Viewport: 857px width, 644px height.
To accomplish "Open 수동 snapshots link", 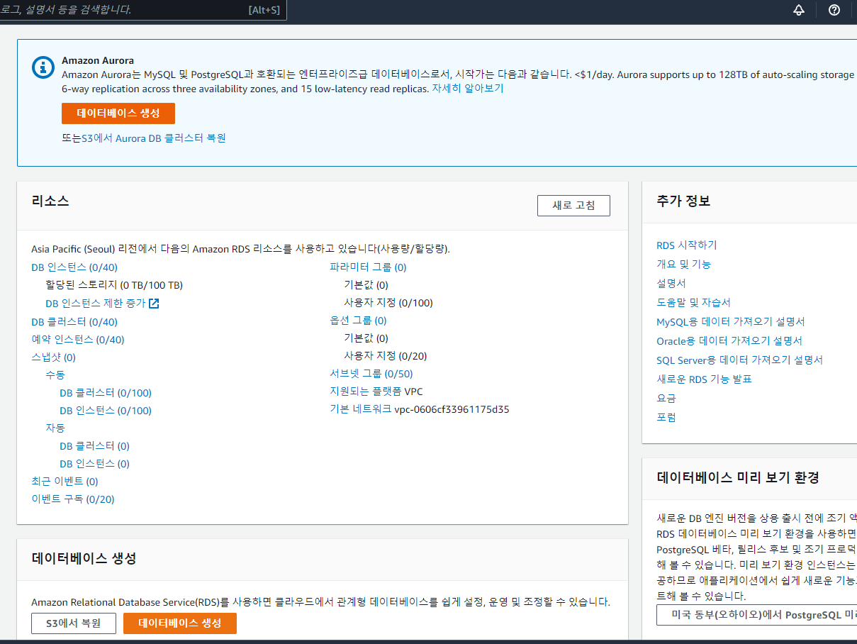I will pyautogui.click(x=55, y=375).
